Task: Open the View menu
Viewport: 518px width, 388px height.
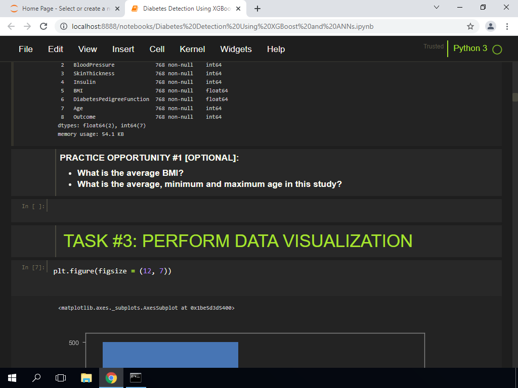Action: (88, 49)
